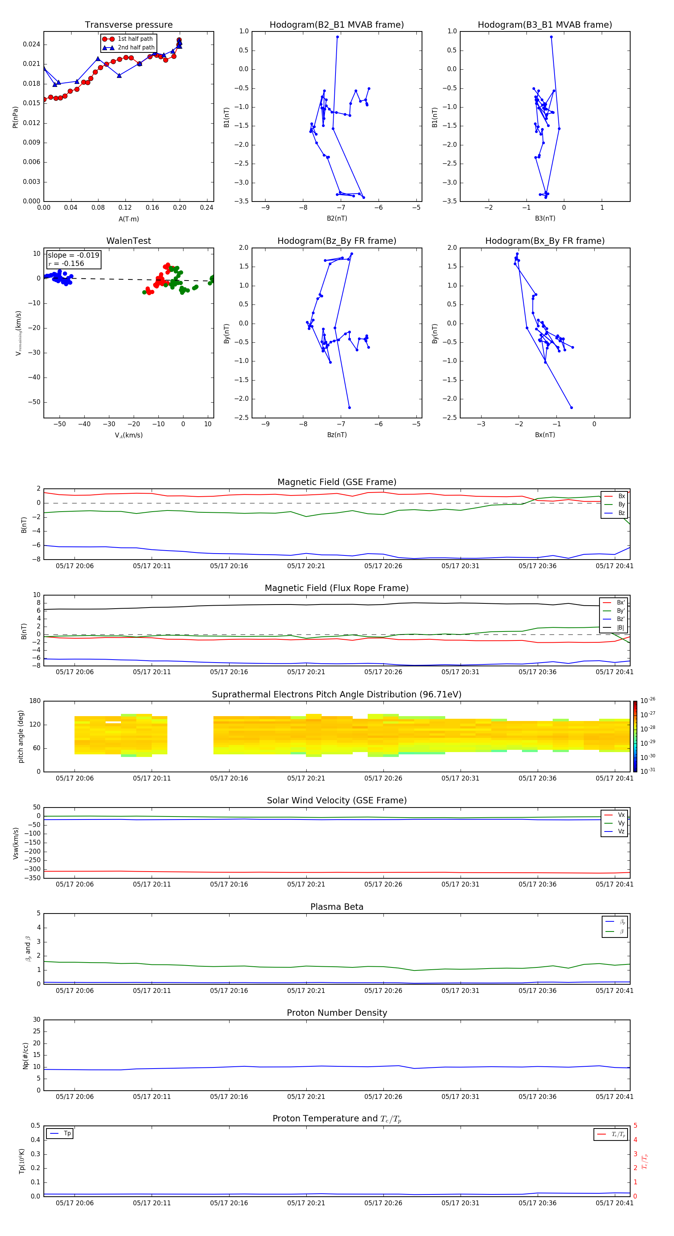674x1236 pixels.
Task: Click the 'Transverse pressure' plot title
Action: [128, 25]
